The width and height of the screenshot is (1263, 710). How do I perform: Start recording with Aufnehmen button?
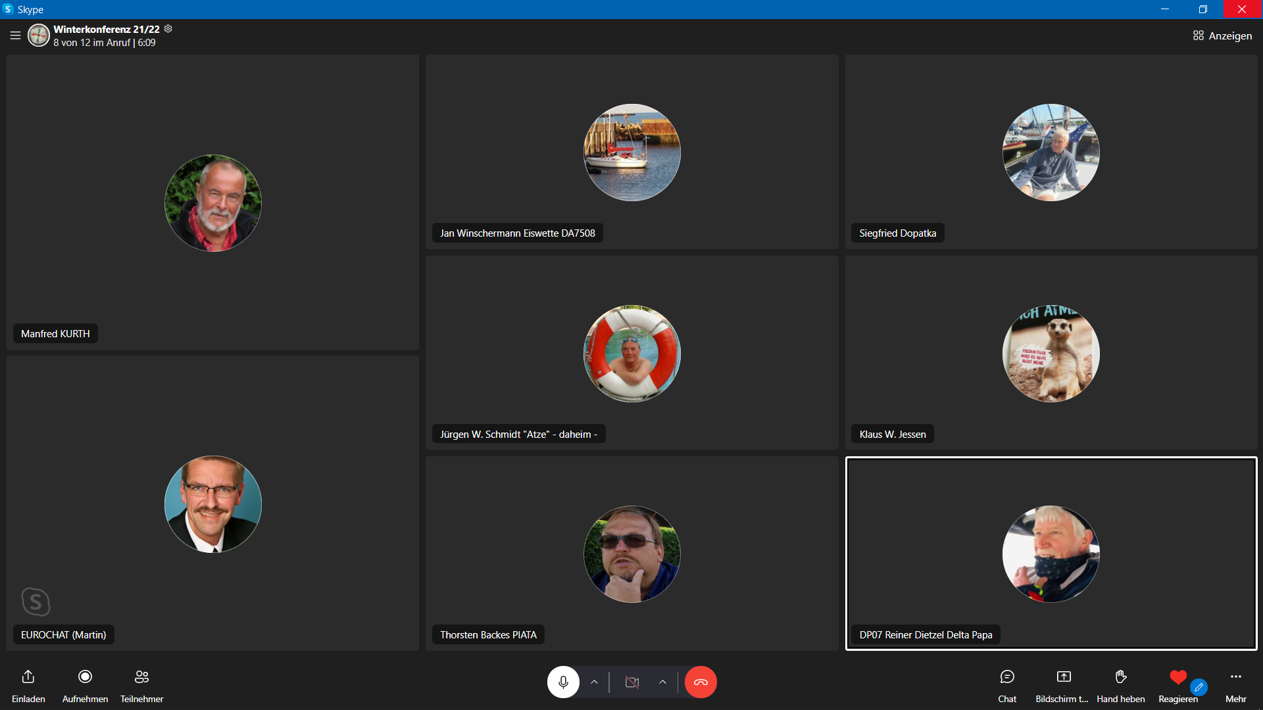coord(85,677)
